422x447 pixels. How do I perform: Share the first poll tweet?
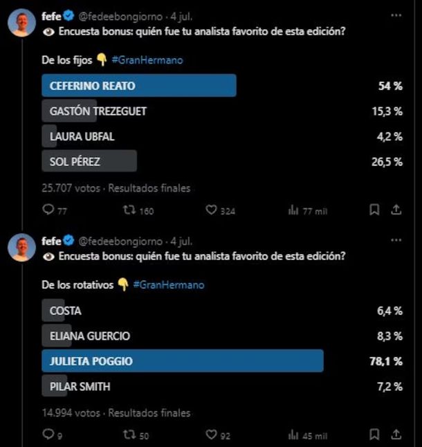[x=396, y=209]
